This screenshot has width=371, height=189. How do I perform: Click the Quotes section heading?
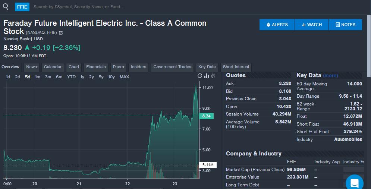(x=236, y=75)
